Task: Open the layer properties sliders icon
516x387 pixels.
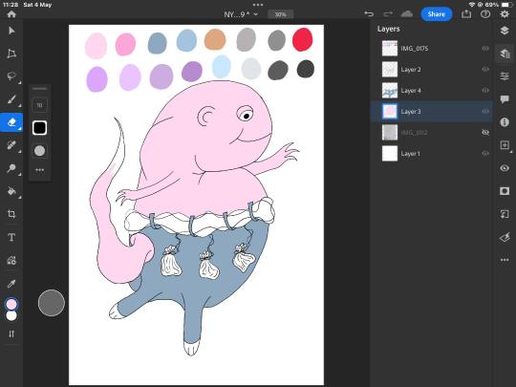Action: 505,76
